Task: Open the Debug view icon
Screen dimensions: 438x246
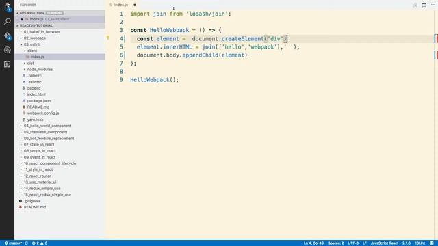Action: [8, 50]
